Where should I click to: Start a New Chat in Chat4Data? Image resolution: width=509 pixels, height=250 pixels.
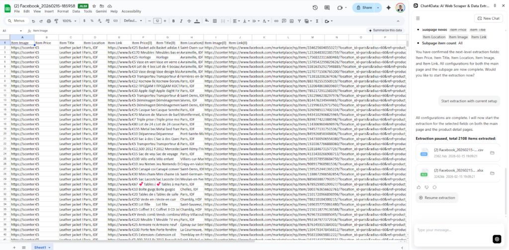coord(489,18)
